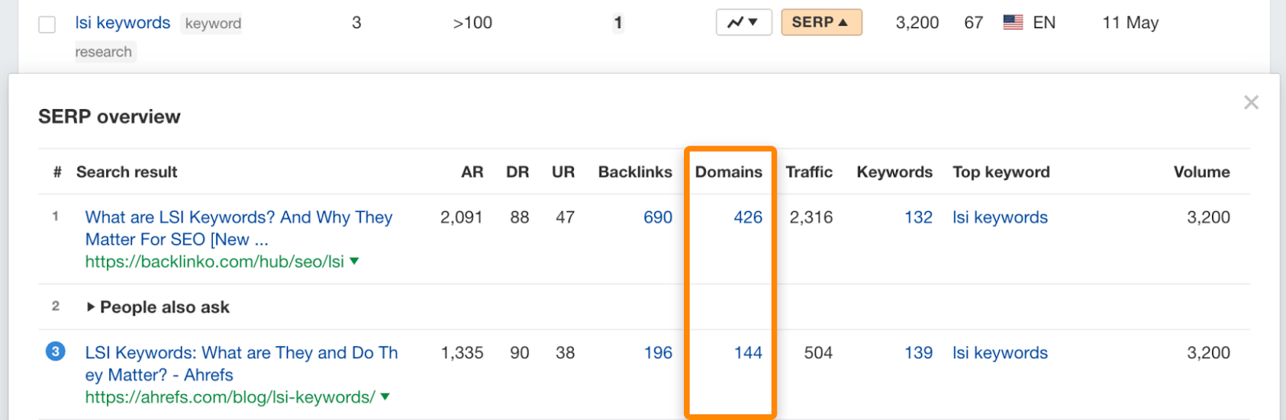1286x420 pixels.
Task: View 144 referring domains for Ahrefs result
Action: [747, 353]
